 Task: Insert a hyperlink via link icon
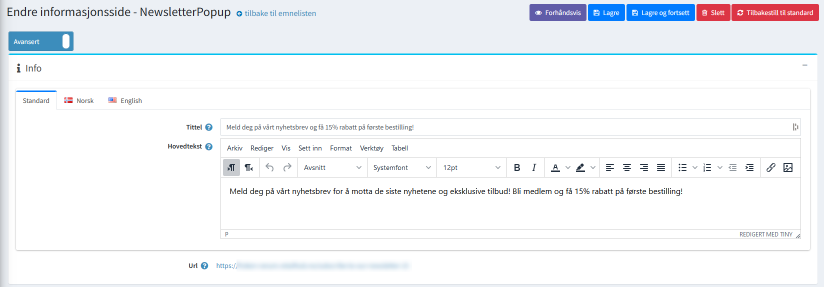tap(771, 167)
